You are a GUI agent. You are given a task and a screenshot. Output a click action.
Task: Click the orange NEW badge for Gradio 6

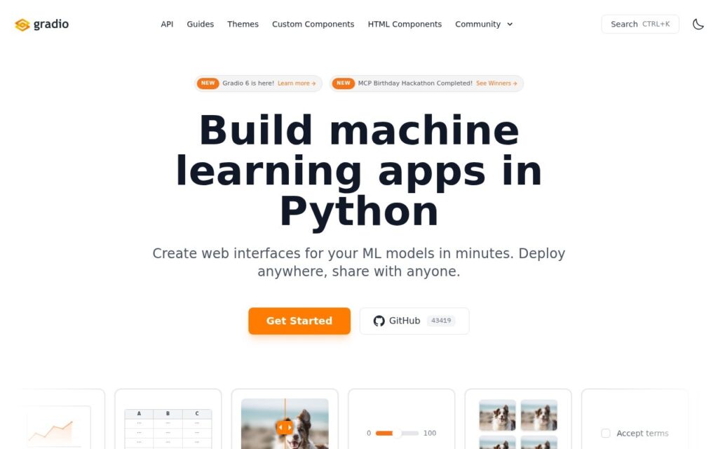(x=208, y=83)
